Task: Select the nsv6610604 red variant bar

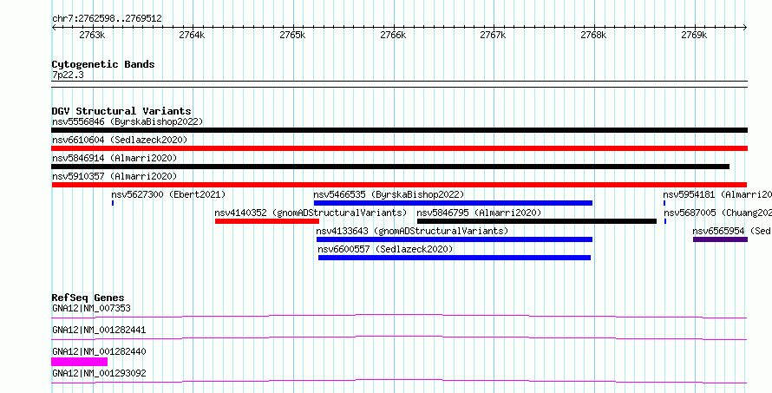Action: click(x=399, y=148)
